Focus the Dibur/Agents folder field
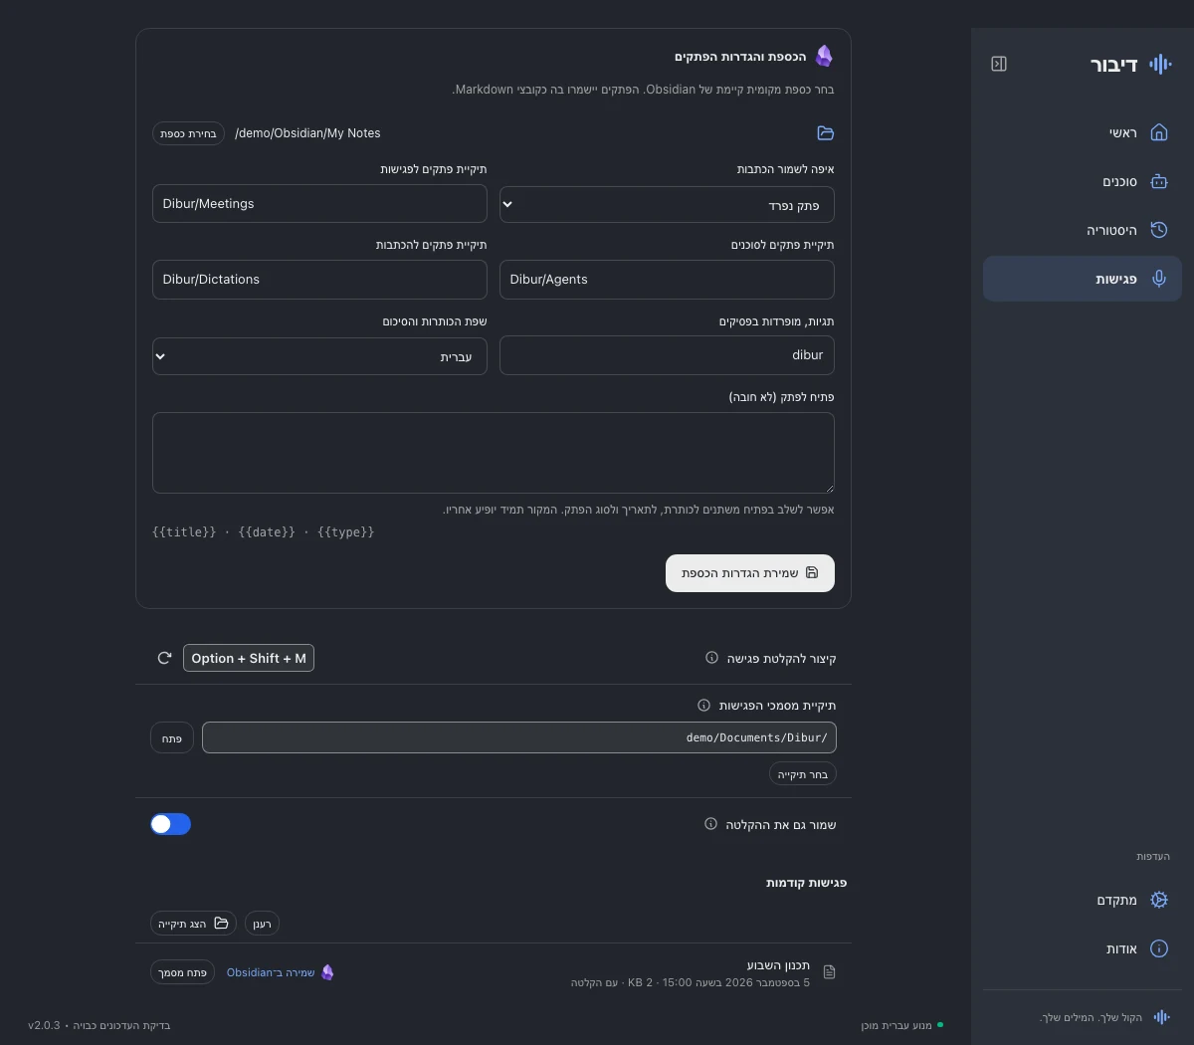 click(x=667, y=280)
